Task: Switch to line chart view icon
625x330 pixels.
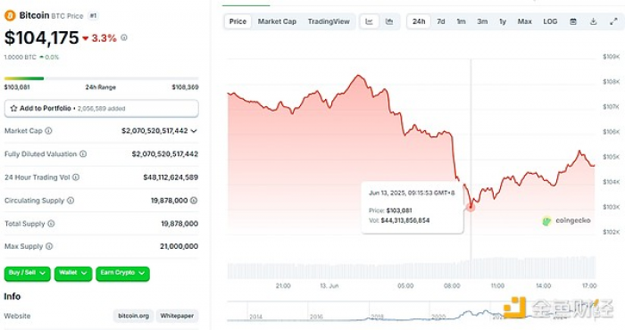Action: [x=369, y=21]
